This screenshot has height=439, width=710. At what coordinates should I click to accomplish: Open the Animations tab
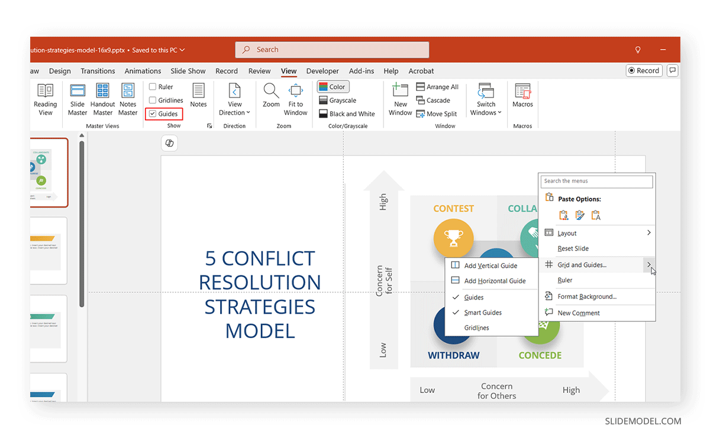143,71
